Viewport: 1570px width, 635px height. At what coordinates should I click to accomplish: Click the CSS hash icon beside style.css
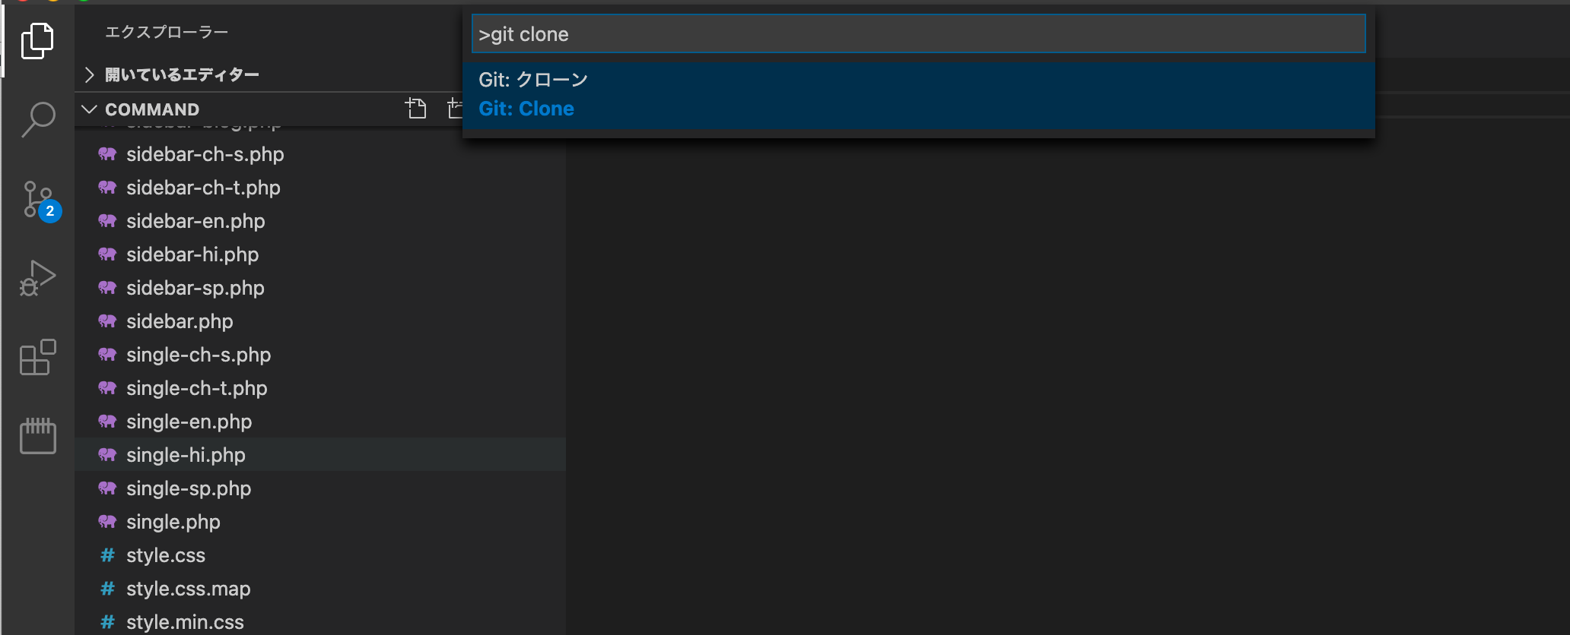click(107, 555)
